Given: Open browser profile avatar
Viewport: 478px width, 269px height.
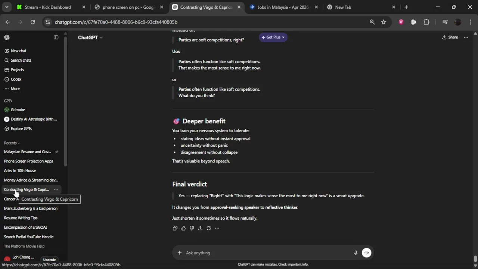Looking at the screenshot, I should point(458,22).
